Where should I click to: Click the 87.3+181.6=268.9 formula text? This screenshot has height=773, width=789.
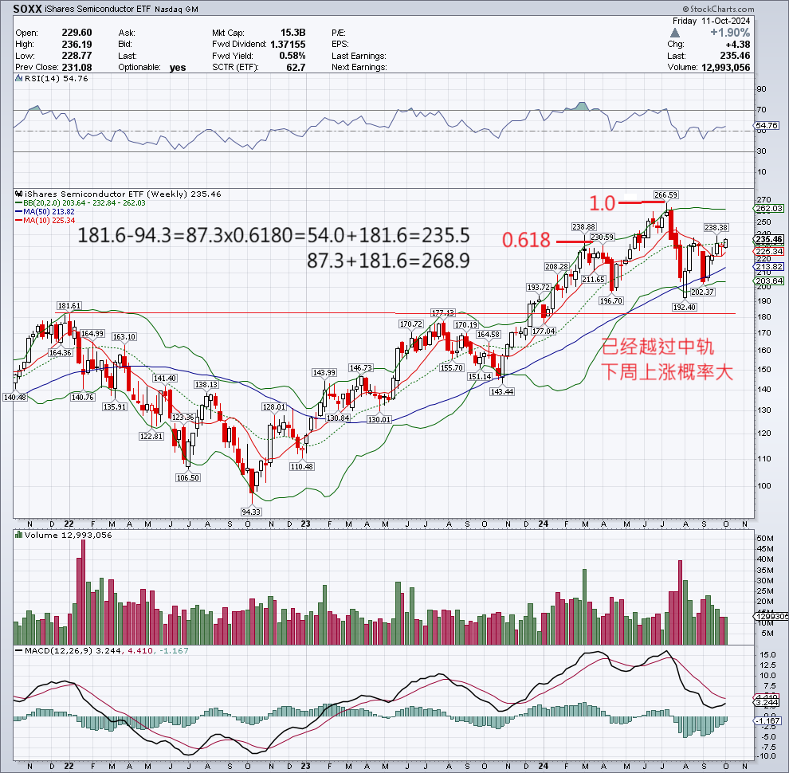(388, 261)
